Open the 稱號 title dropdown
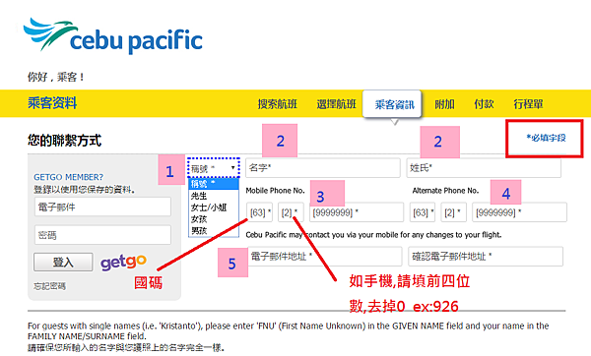 pyautogui.click(x=214, y=168)
